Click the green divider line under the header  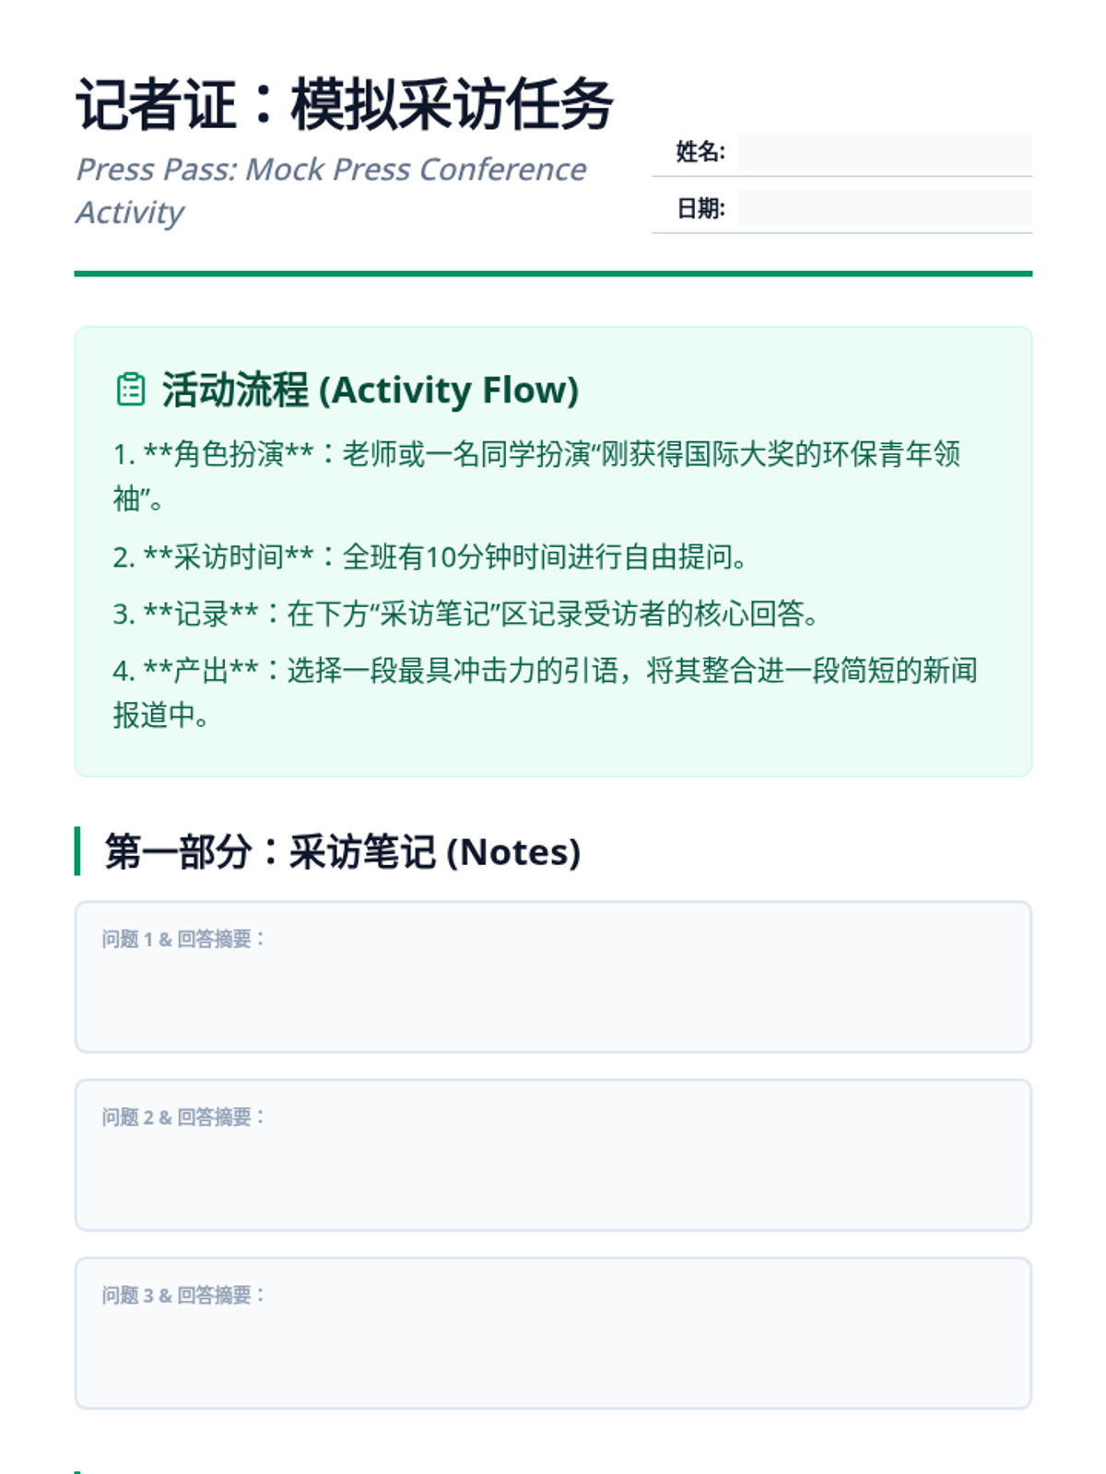[x=553, y=274]
